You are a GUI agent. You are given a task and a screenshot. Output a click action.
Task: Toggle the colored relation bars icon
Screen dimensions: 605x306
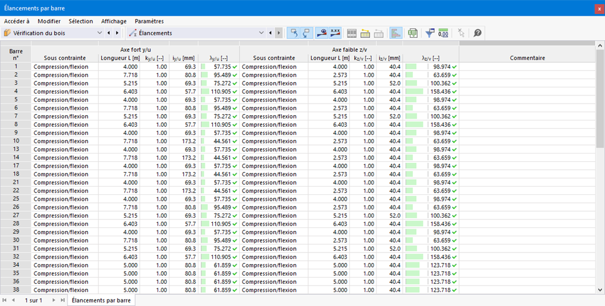396,33
